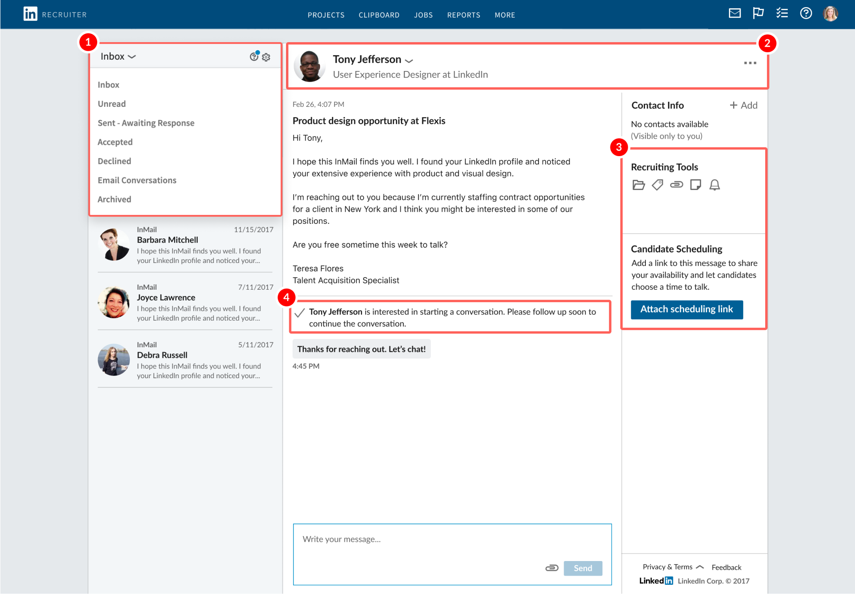Open the Clipboard menu
Screen dimensions: 855x594
379,15
